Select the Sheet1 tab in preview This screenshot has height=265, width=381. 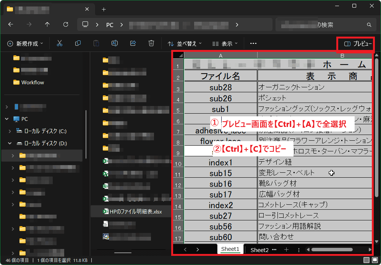(x=230, y=249)
